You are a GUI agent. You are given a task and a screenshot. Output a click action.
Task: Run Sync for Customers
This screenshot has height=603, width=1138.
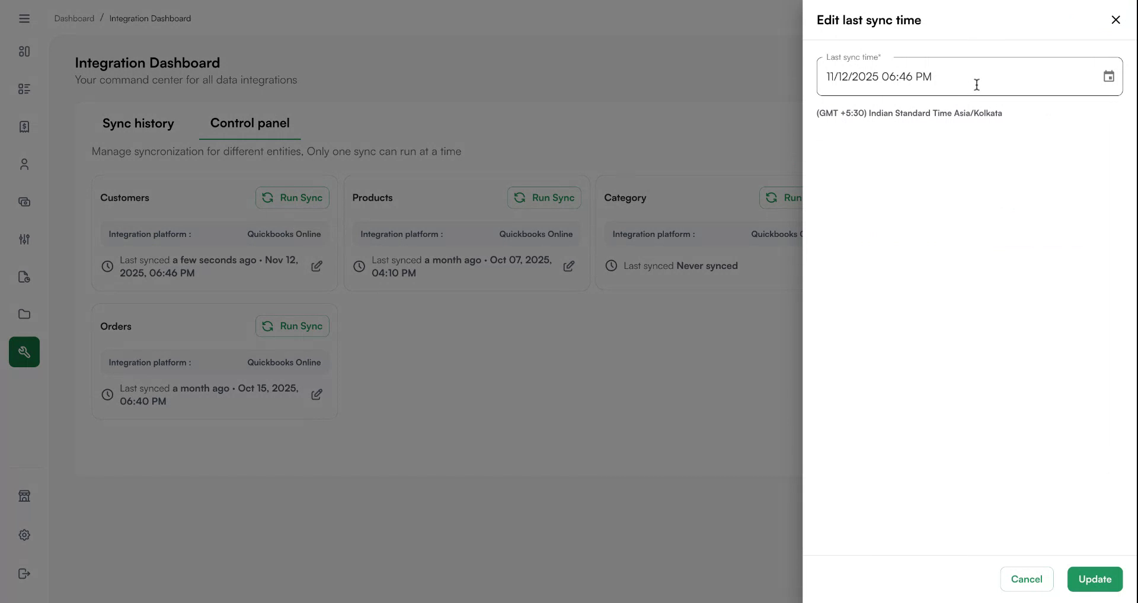pyautogui.click(x=292, y=197)
